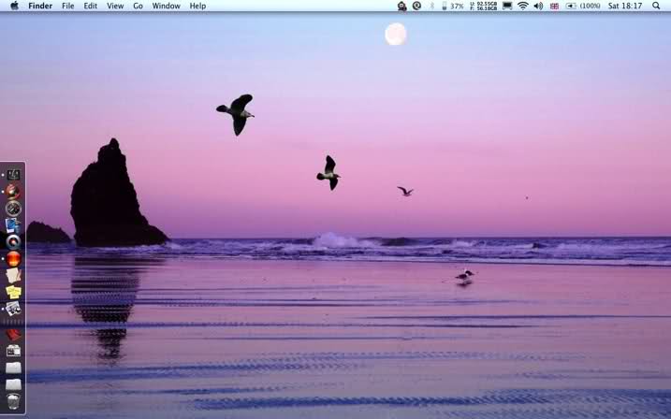Open the glowing red orb dock app

[x=13, y=259]
